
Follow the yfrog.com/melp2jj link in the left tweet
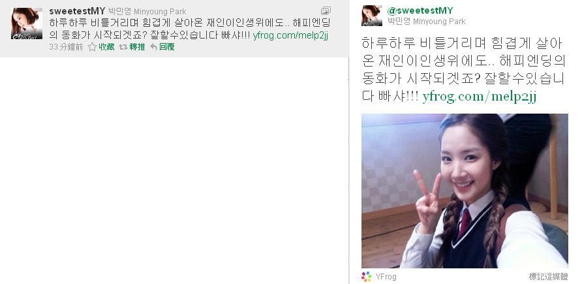[x=290, y=36]
